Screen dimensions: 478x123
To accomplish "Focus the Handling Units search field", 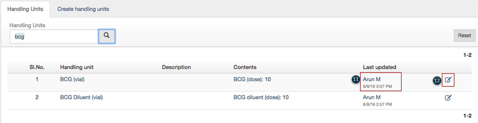I will click(x=54, y=36).
